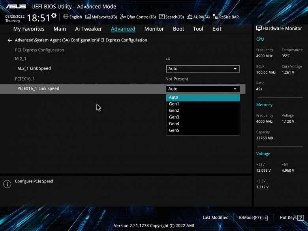Click the M.2_1 x4 value
This screenshot has width=308, height=231.
pyautogui.click(x=167, y=59)
